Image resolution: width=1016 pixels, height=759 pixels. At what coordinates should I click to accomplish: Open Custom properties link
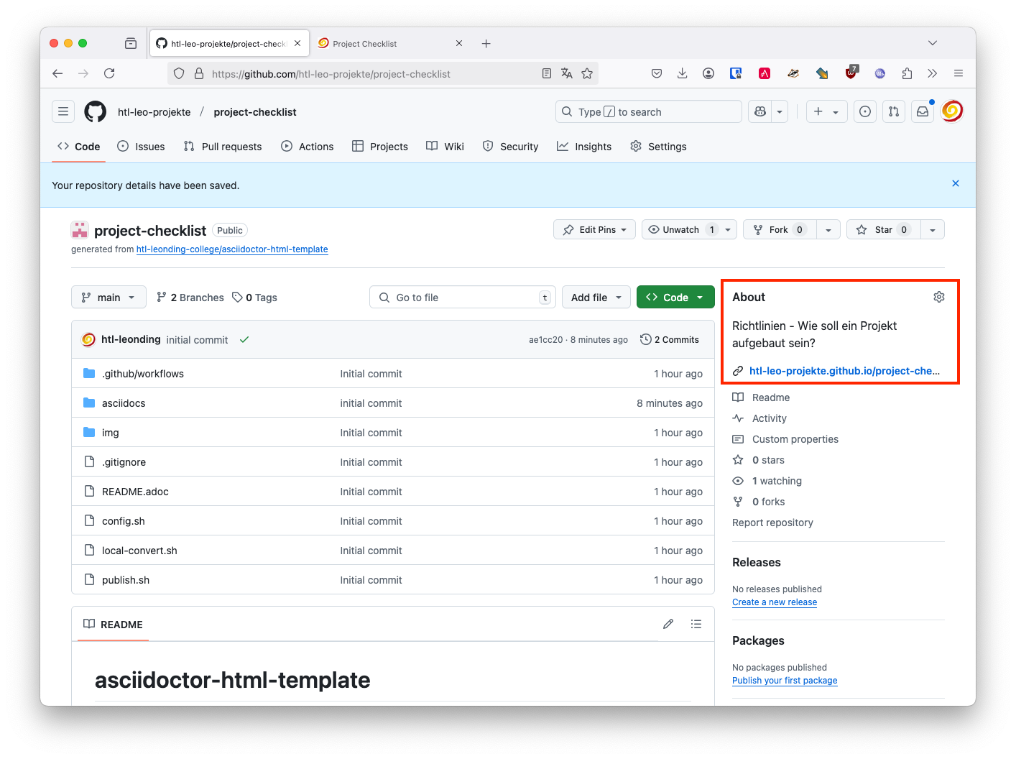tap(795, 439)
